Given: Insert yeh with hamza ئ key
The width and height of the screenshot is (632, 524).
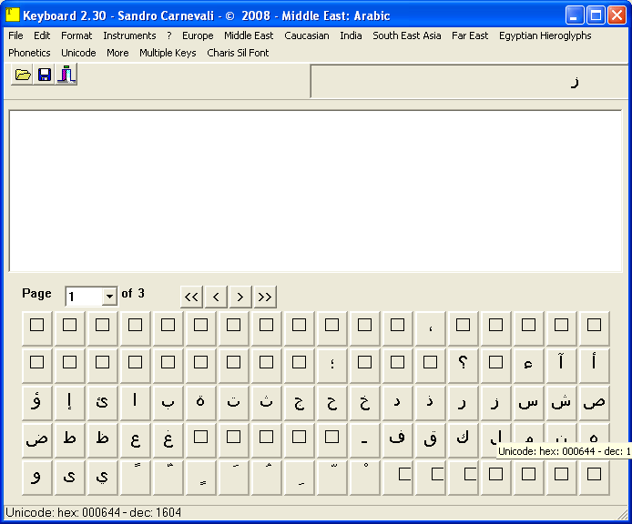Looking at the screenshot, I should click(x=102, y=403).
